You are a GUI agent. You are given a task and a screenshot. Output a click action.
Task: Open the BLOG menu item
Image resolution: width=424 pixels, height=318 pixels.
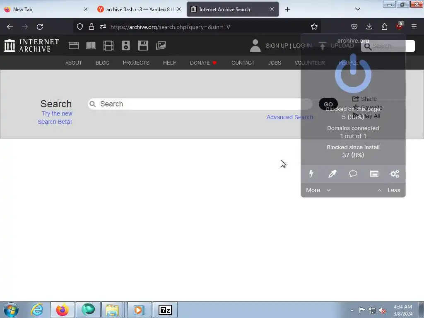click(x=102, y=63)
